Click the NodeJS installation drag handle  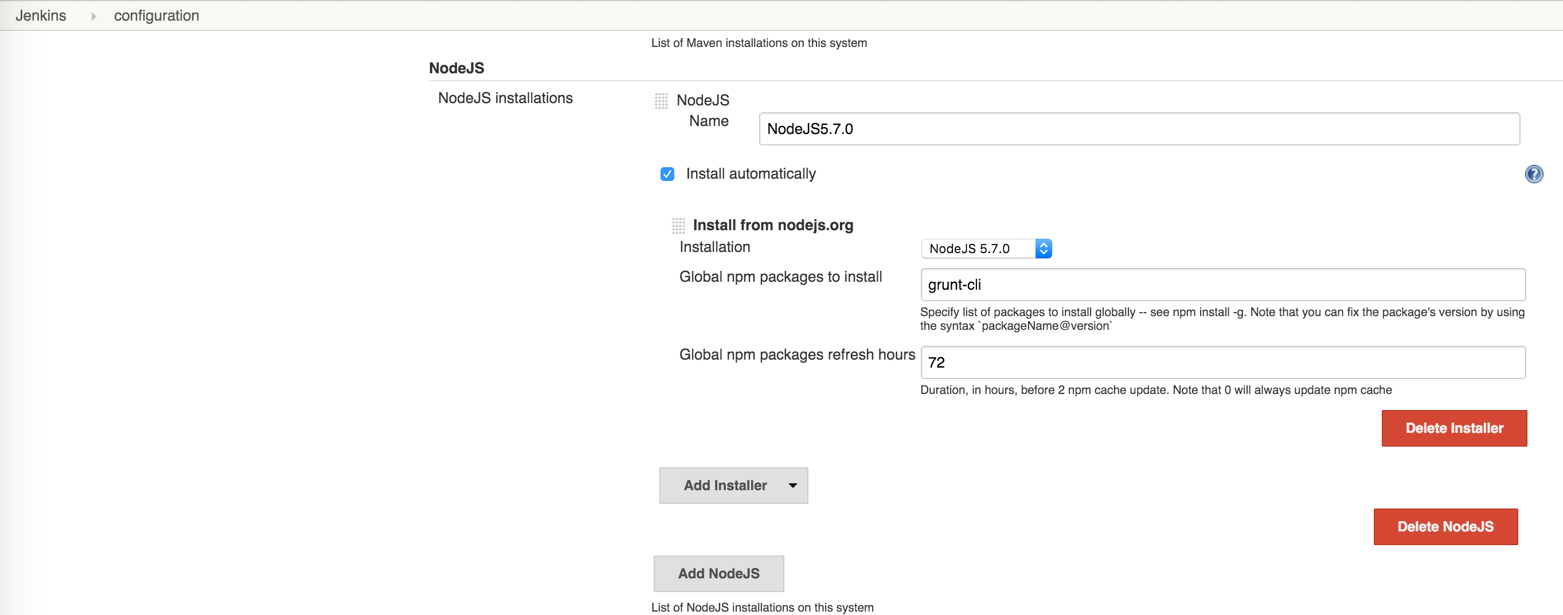[x=661, y=101]
